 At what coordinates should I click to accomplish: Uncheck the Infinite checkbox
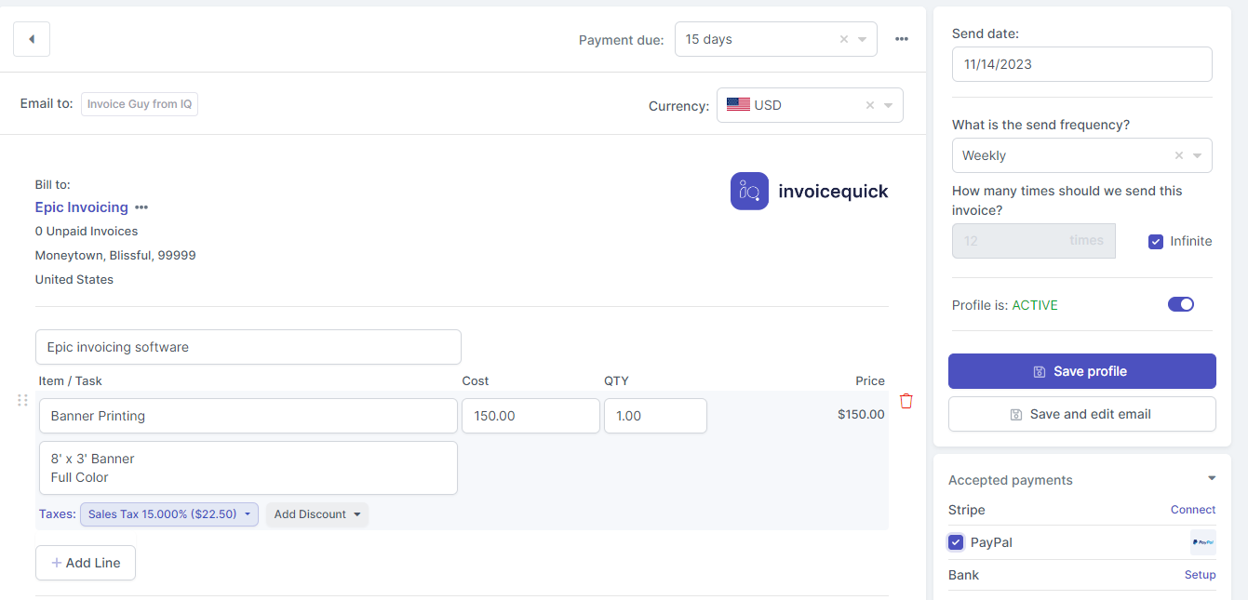tap(1156, 241)
